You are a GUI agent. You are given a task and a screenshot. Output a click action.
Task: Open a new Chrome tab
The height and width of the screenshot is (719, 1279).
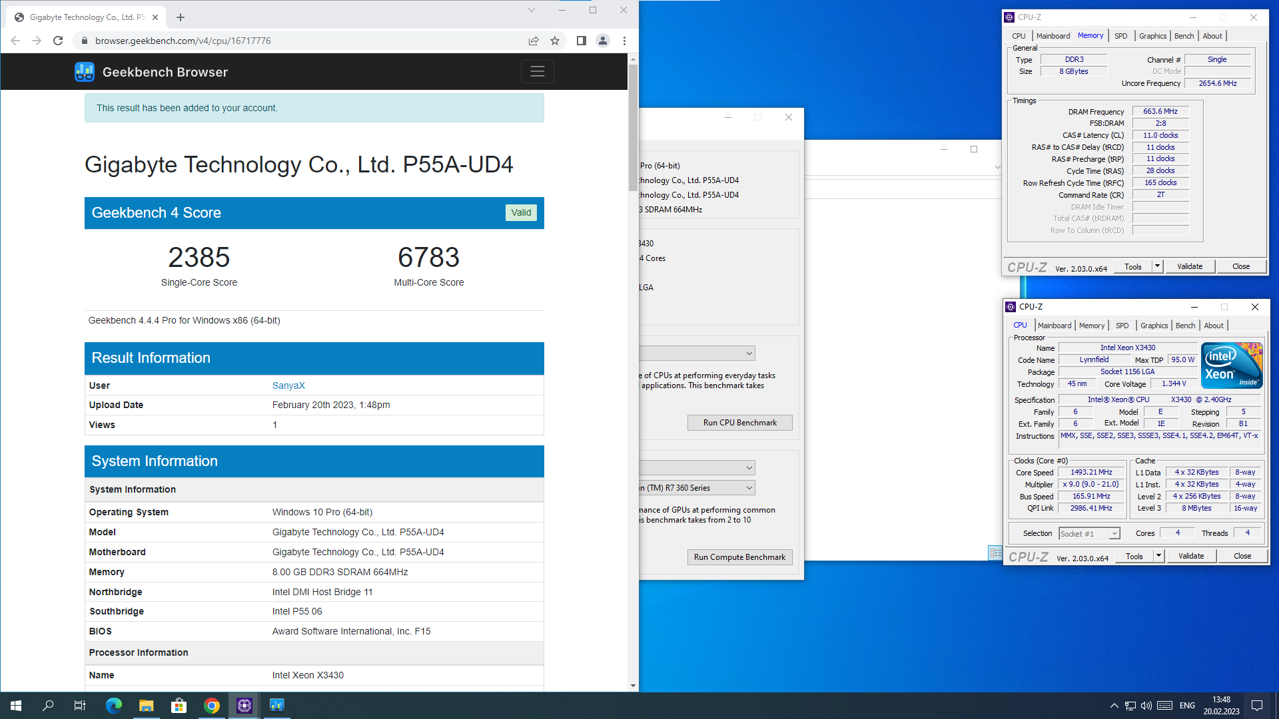pyautogui.click(x=181, y=17)
